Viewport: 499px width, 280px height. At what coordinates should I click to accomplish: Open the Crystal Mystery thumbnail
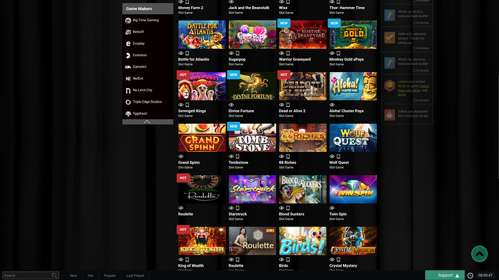pos(353,240)
